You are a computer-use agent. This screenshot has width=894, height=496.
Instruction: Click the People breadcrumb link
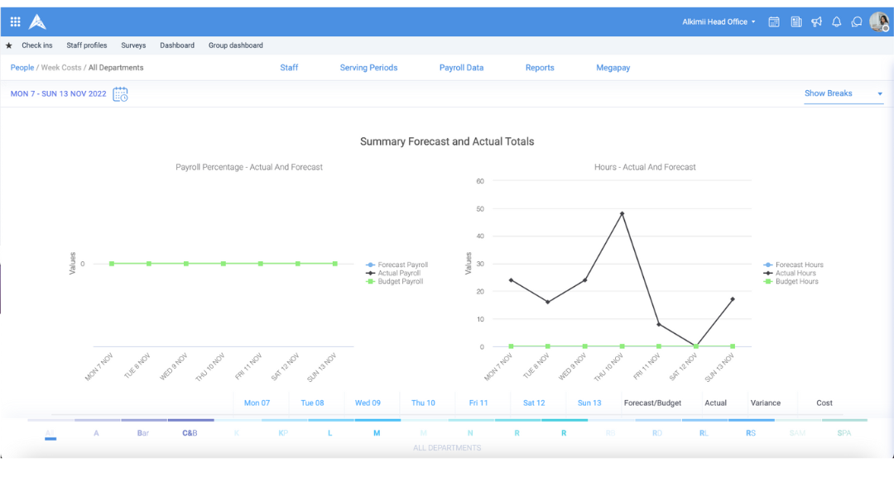pos(22,67)
